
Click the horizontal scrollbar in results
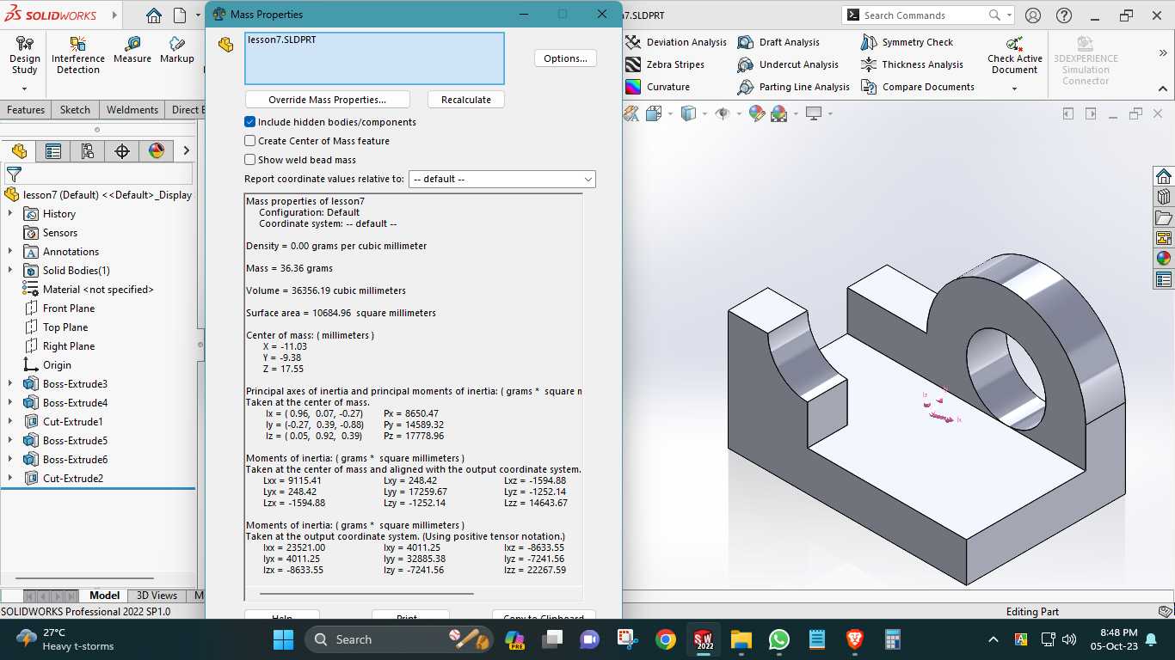366,593
